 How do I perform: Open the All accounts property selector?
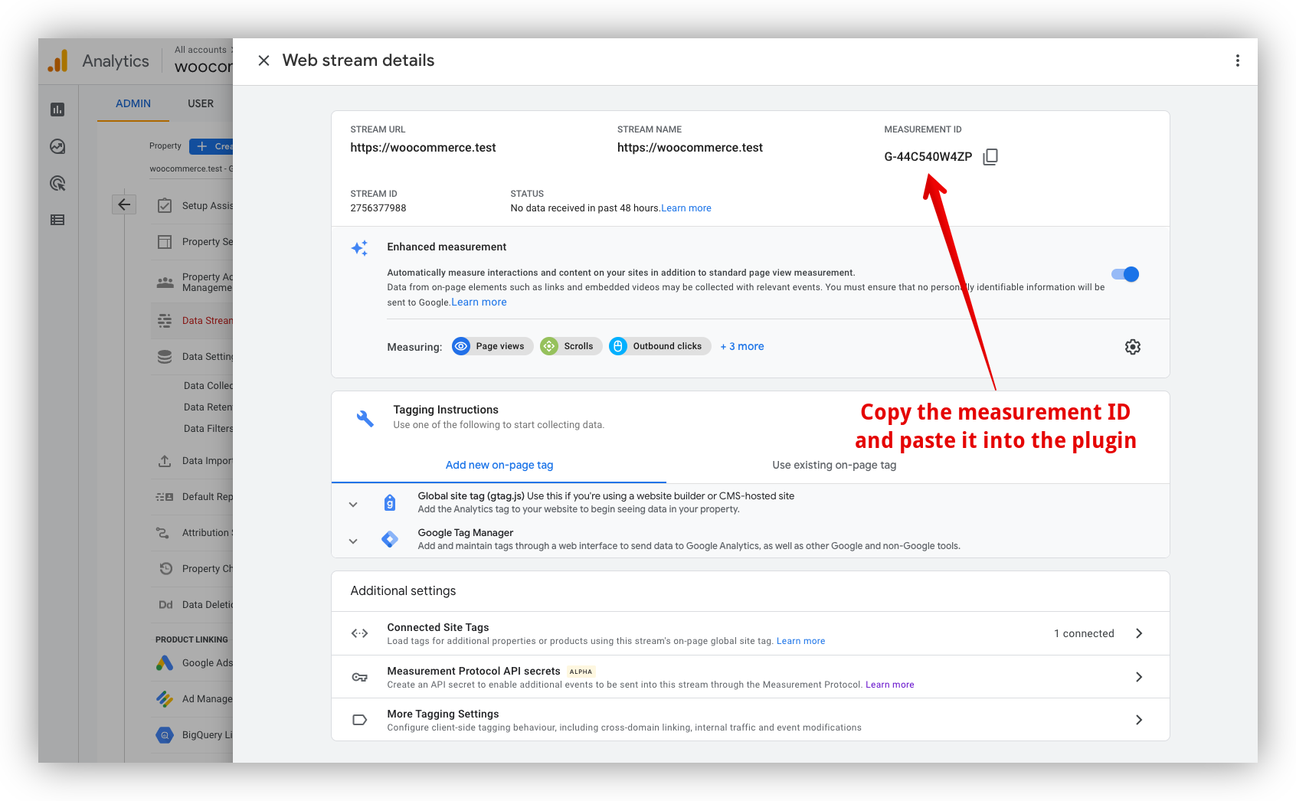click(x=204, y=60)
